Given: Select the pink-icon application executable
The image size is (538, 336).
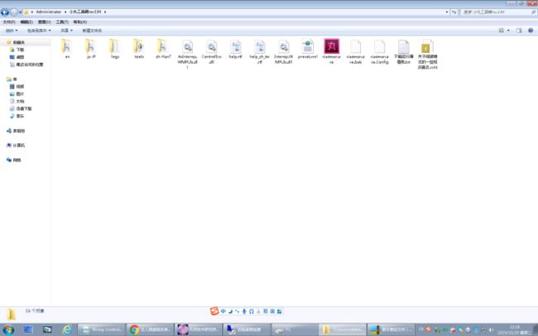Looking at the screenshot, I should coord(331,51).
